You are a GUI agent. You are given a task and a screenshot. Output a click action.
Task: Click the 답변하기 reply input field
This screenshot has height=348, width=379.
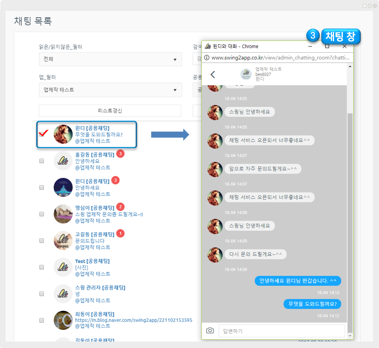[x=282, y=331]
